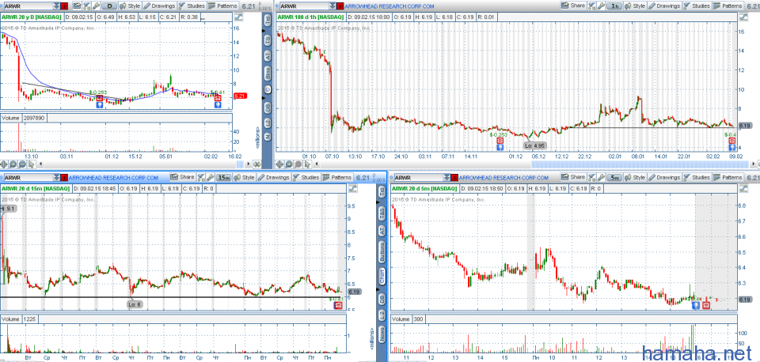This screenshot has height=362, width=760.
Task: Open Style menu in the daily chart
Action: click(130, 6)
